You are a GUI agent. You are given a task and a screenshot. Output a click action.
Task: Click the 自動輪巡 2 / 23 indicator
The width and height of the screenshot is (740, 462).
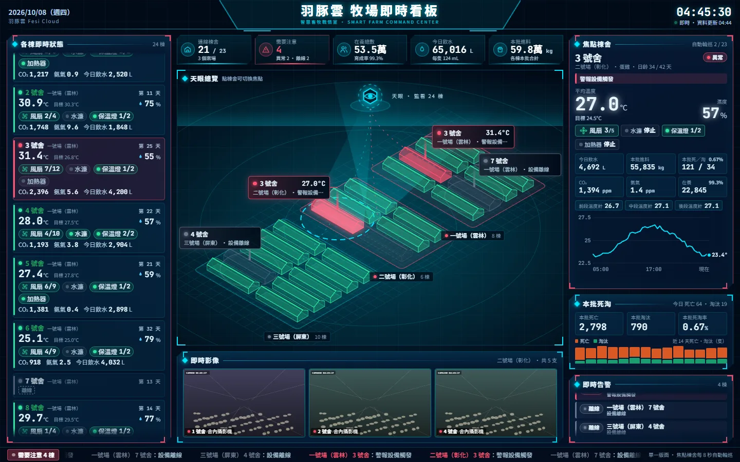(710, 44)
